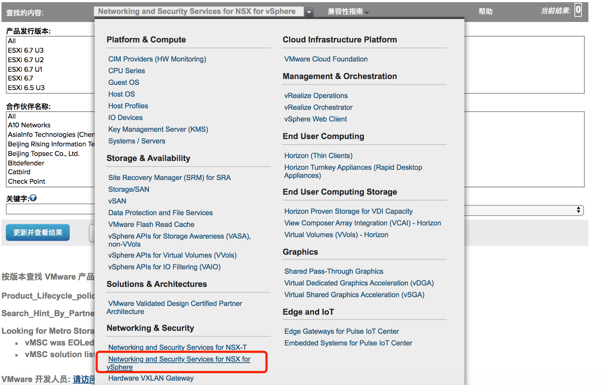
Task: Open Edge Gateways for Pulse IoT Center
Action: click(x=342, y=331)
